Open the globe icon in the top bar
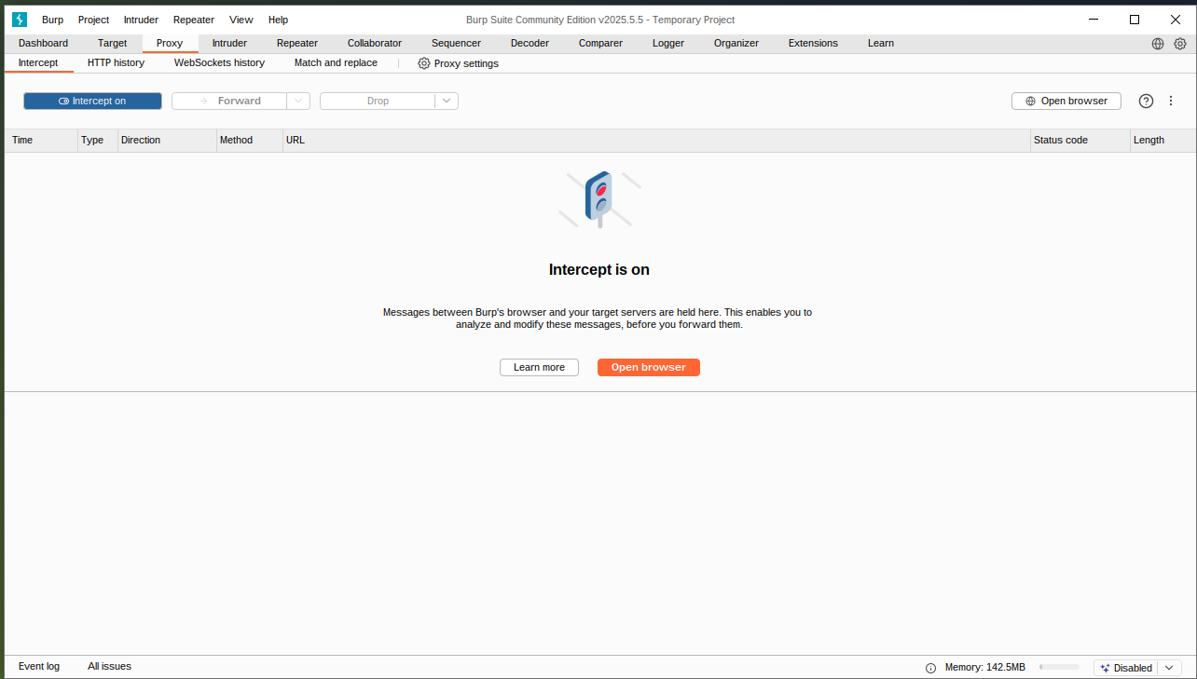Image resolution: width=1197 pixels, height=679 pixels. (x=1158, y=44)
